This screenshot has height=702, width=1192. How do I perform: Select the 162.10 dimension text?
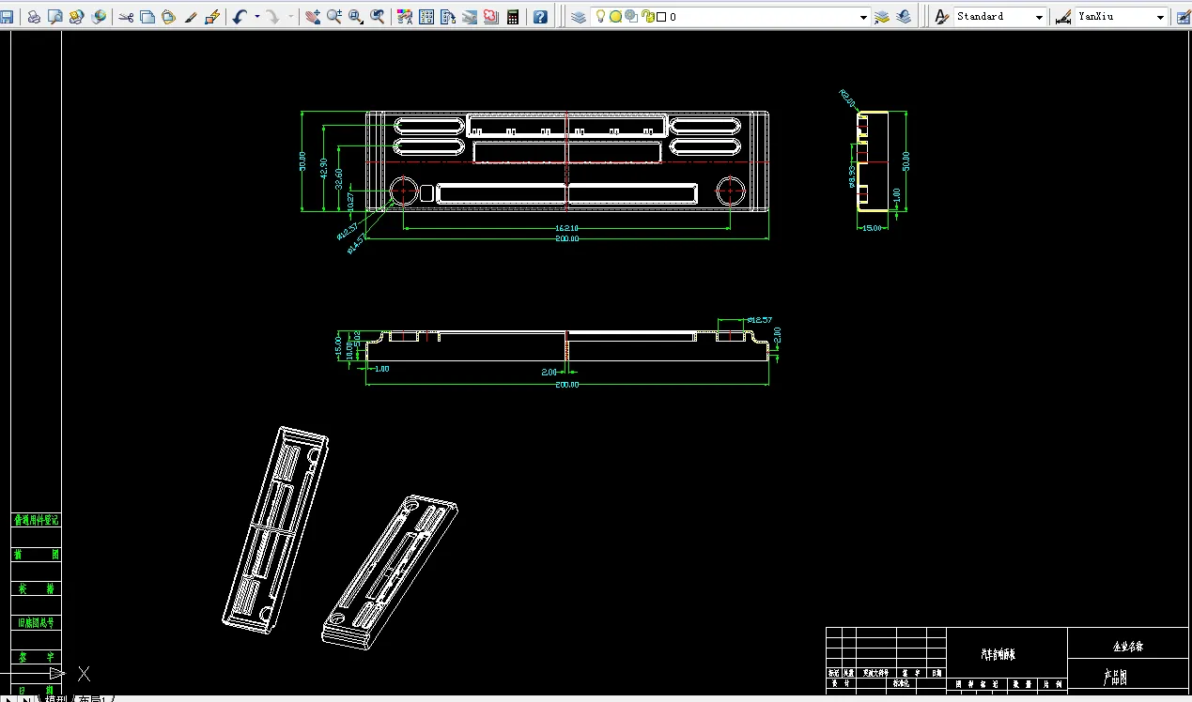click(566, 228)
